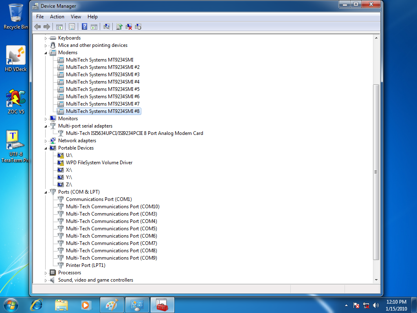Click the Uninstall device toolbar icon
Viewport: 417px width, 313px height.
[129, 27]
